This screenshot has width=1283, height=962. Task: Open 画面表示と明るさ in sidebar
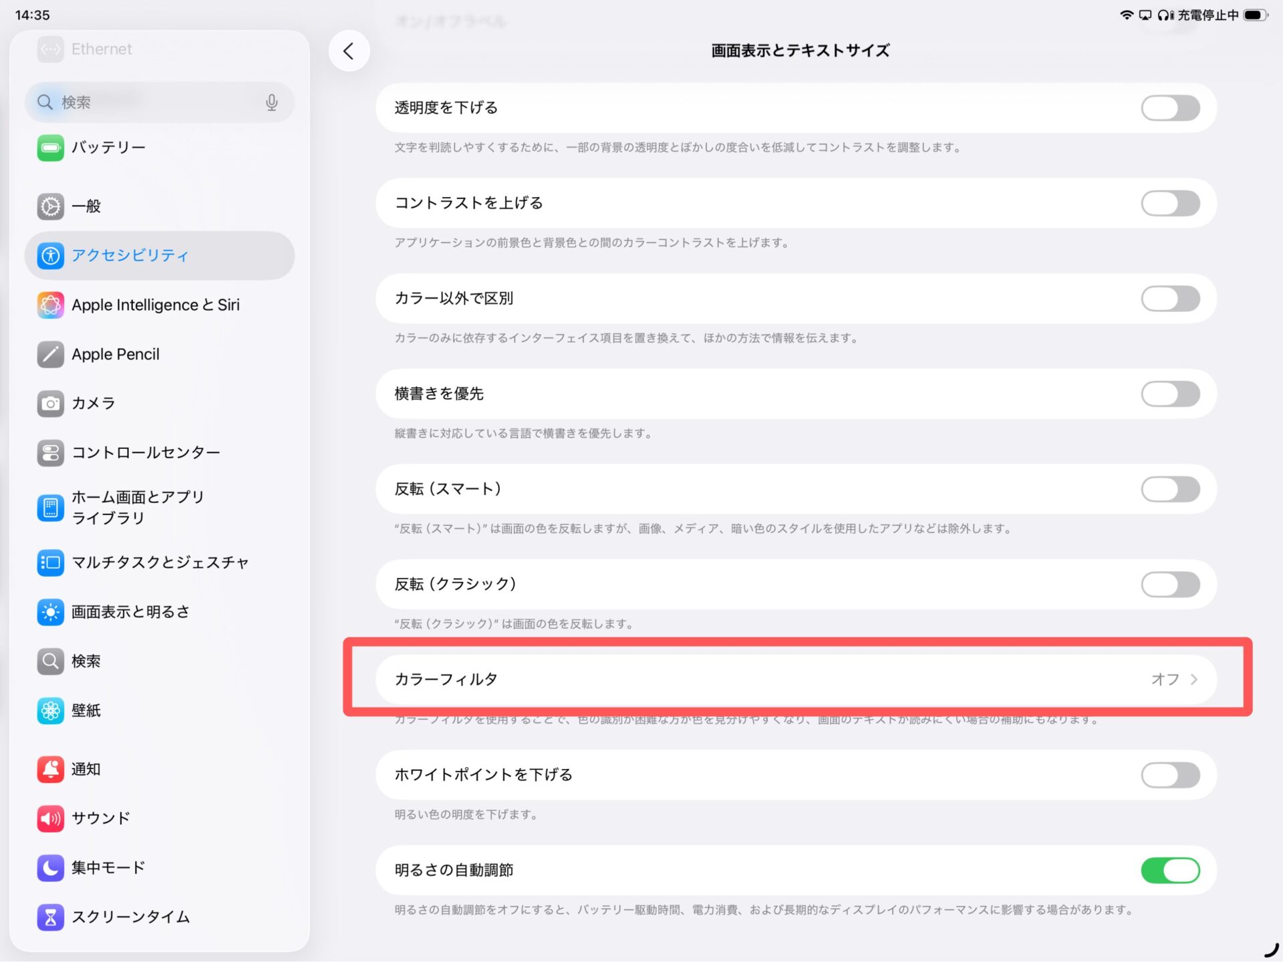(x=130, y=612)
